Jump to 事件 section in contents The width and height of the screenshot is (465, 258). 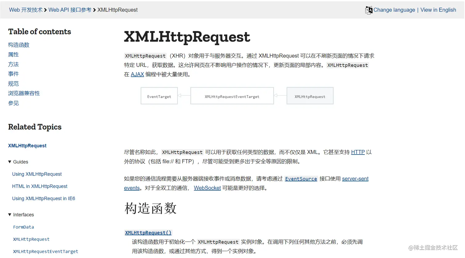click(x=14, y=74)
